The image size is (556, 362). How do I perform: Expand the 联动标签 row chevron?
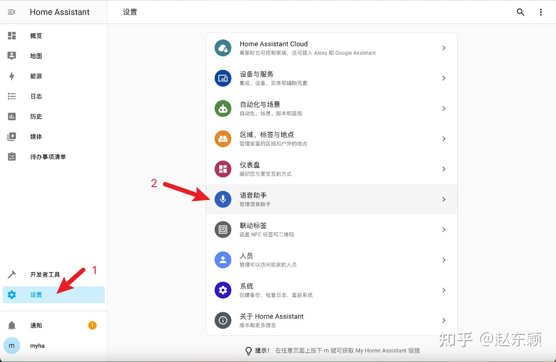(444, 229)
